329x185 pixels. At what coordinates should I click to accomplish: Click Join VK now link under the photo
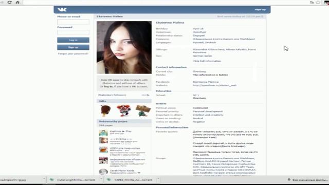click(110, 80)
